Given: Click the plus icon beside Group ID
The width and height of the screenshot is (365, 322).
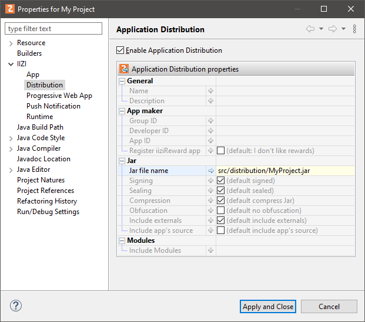Looking at the screenshot, I should (x=210, y=121).
